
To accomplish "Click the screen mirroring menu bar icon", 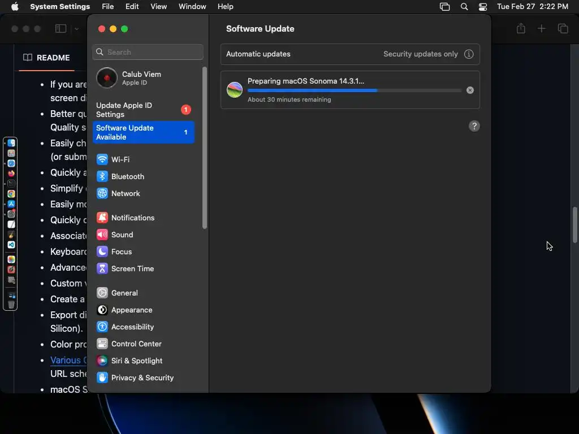I will click(444, 7).
